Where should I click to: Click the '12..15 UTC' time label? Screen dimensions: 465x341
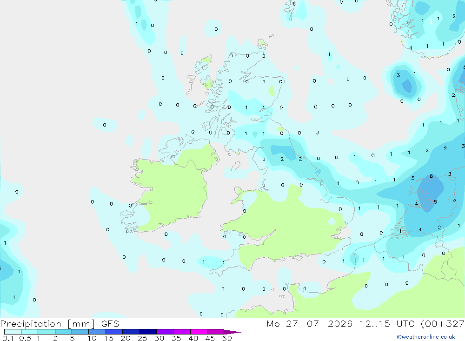point(387,323)
